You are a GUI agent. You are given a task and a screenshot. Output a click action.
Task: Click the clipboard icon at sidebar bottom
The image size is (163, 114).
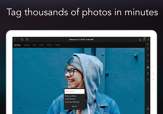tap(148, 109)
